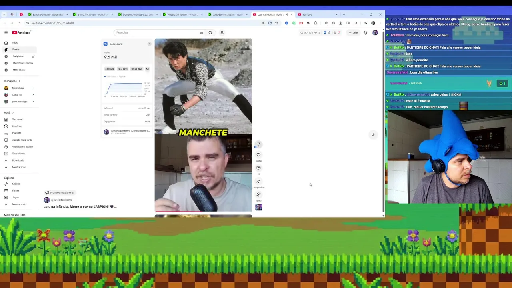Open the Short's comments

[258, 168]
